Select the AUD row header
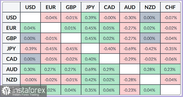The image size is (183, 97). pos(11,69)
